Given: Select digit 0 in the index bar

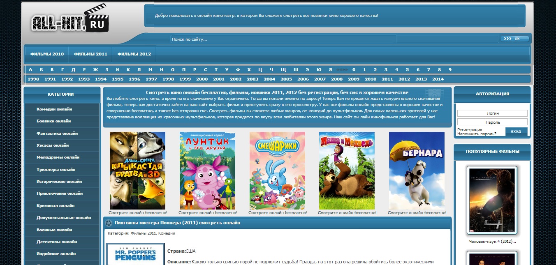Looking at the screenshot, I should coord(354,70).
